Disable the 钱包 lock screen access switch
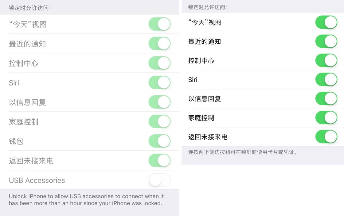Image resolution: width=344 pixels, height=216 pixels. point(159,141)
